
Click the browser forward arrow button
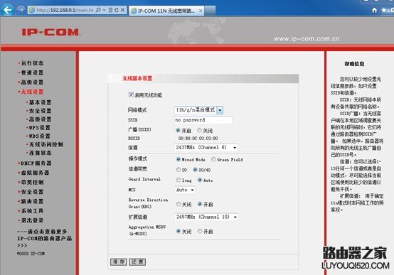21,10
